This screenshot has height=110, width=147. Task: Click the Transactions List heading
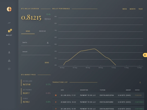(60, 82)
